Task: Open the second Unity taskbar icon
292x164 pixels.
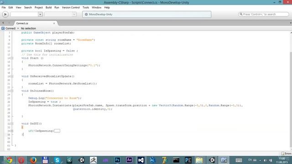Action: [x=212, y=160]
